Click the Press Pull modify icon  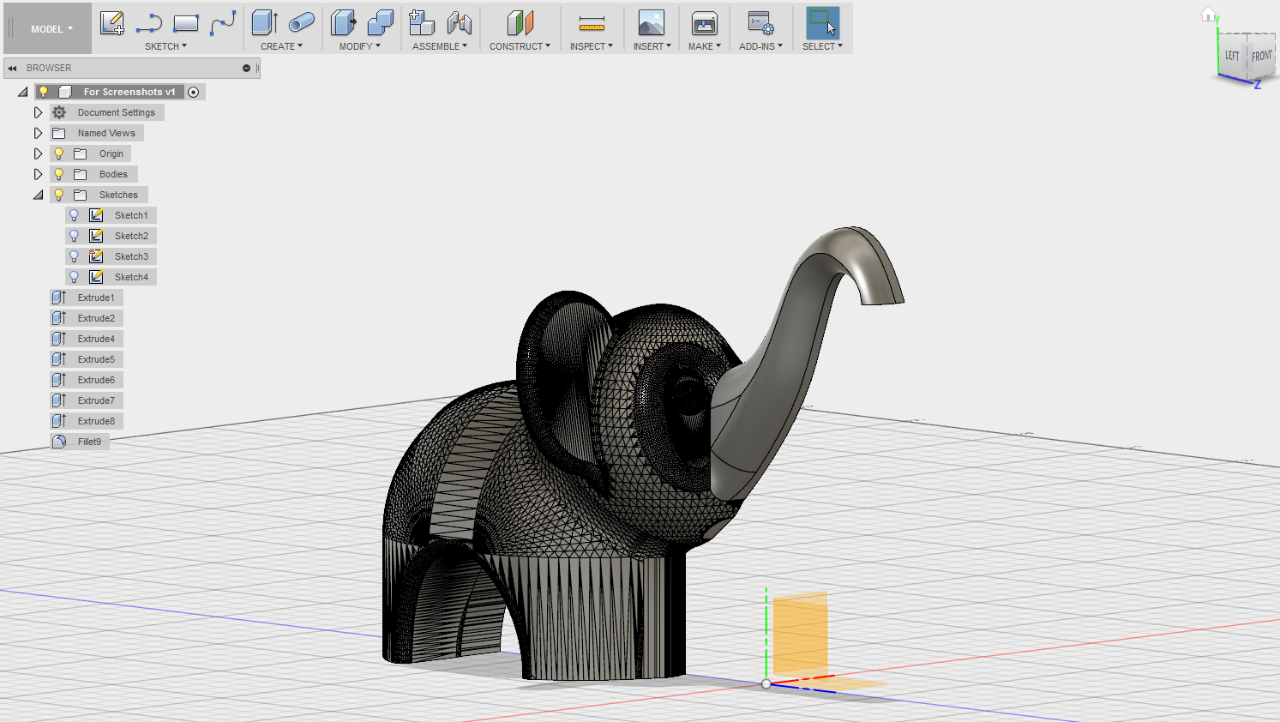click(x=344, y=23)
